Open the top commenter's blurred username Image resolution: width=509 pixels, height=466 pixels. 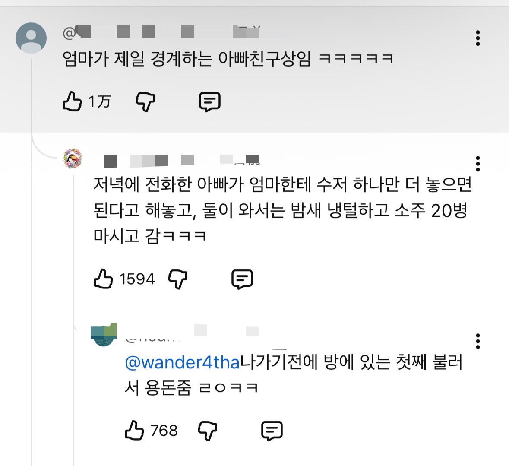tap(161, 32)
